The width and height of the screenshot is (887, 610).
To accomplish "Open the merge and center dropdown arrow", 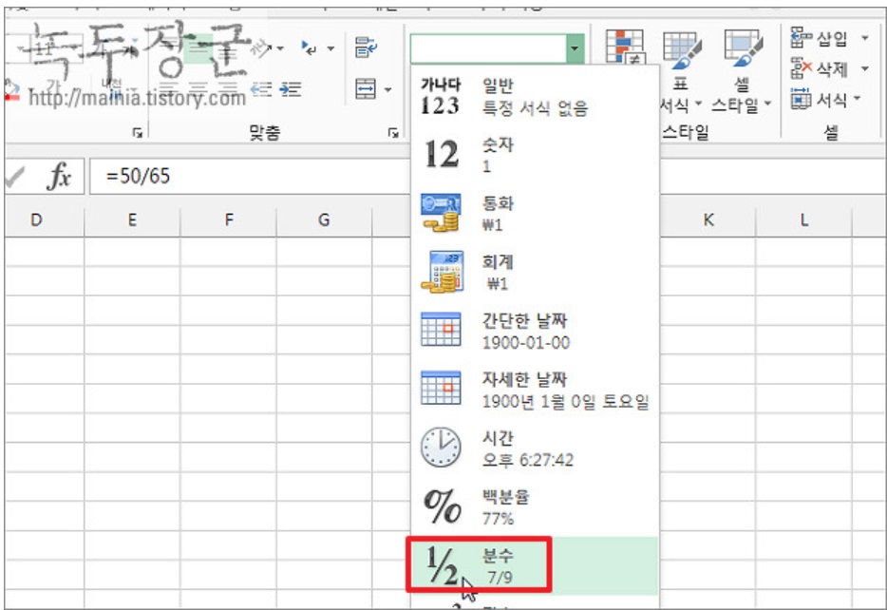I will [x=388, y=89].
